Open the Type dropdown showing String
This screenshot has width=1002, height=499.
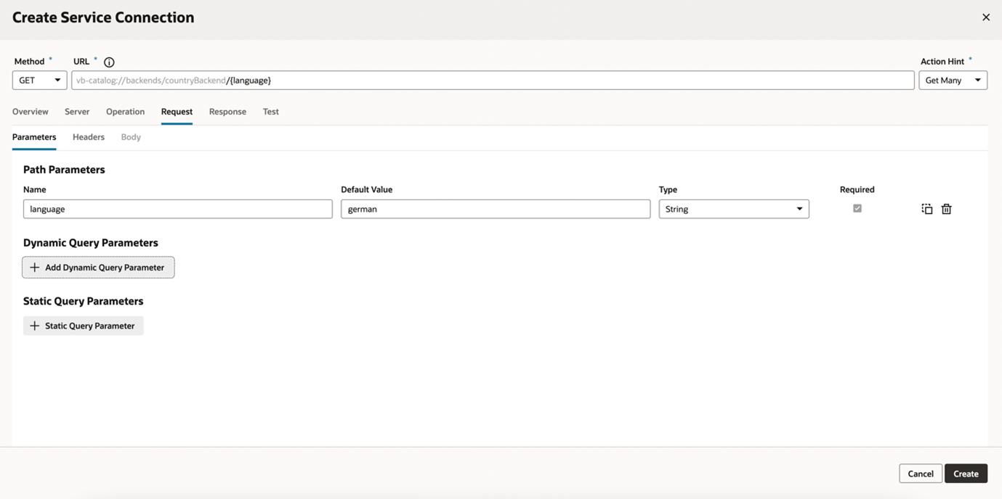[x=733, y=208]
